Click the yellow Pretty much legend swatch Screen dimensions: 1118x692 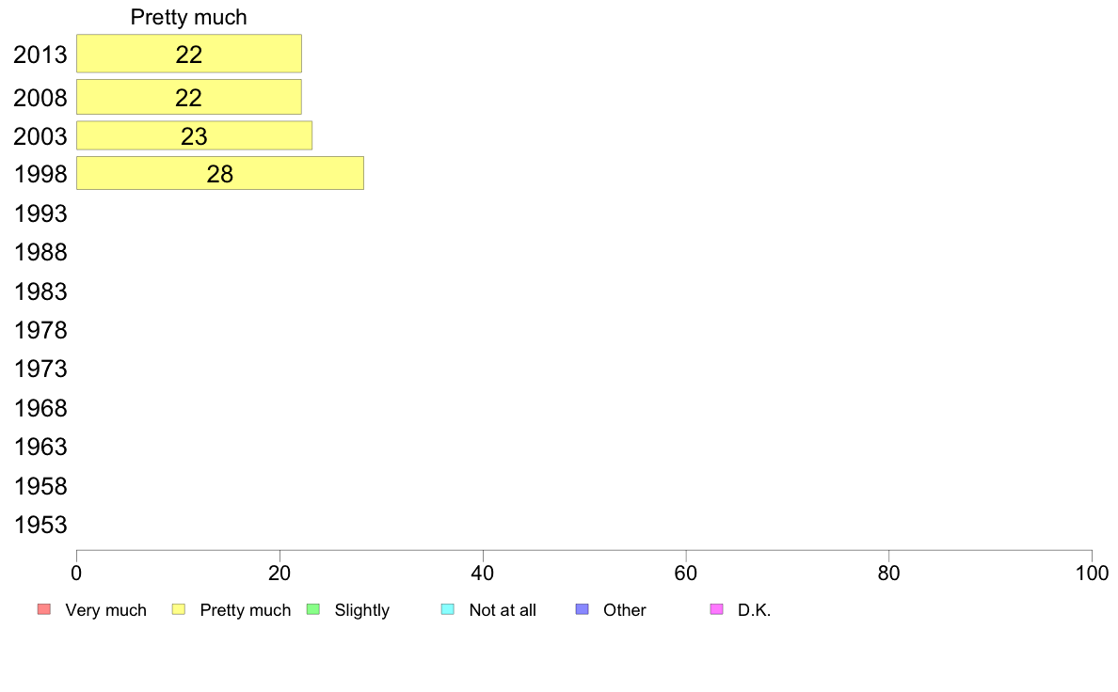coord(179,609)
